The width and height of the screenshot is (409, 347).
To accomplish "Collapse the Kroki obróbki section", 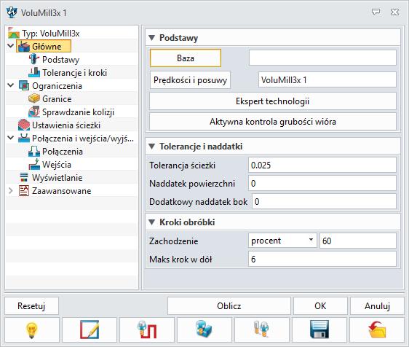I will point(151,222).
